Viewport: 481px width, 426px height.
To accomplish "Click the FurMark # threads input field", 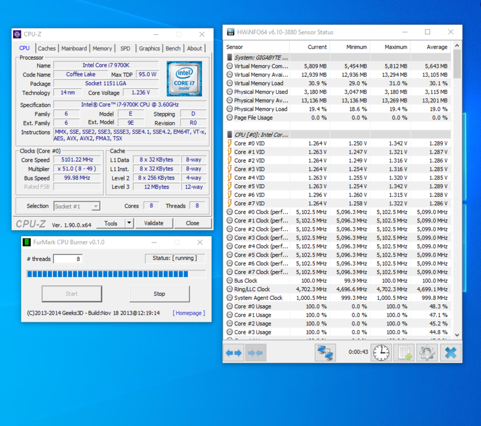I will (68, 259).
